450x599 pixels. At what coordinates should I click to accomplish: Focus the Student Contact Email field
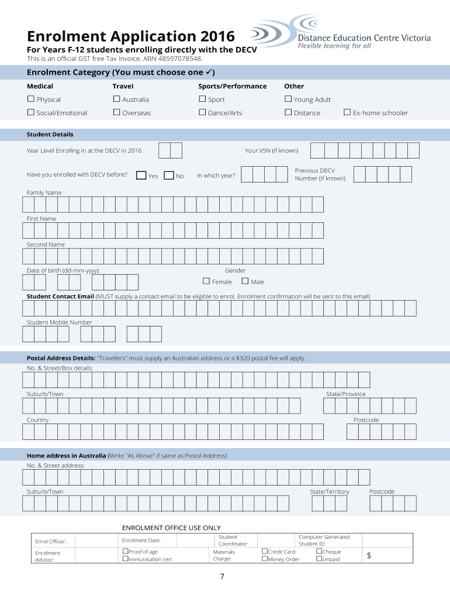[x=219, y=308]
